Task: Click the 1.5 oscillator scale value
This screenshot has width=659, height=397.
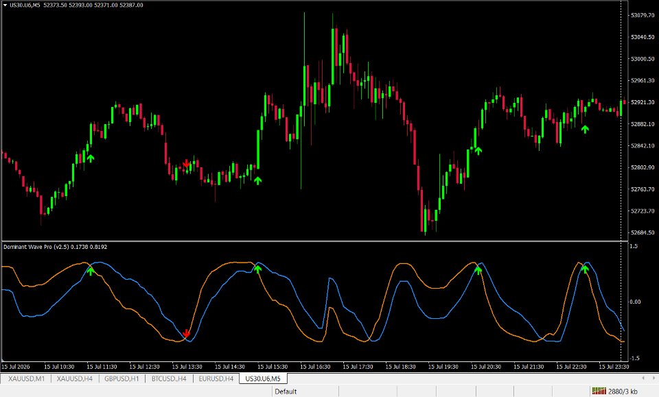Action: pos(634,246)
